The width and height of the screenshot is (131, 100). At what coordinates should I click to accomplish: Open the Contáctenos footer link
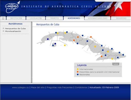tap(81, 87)
